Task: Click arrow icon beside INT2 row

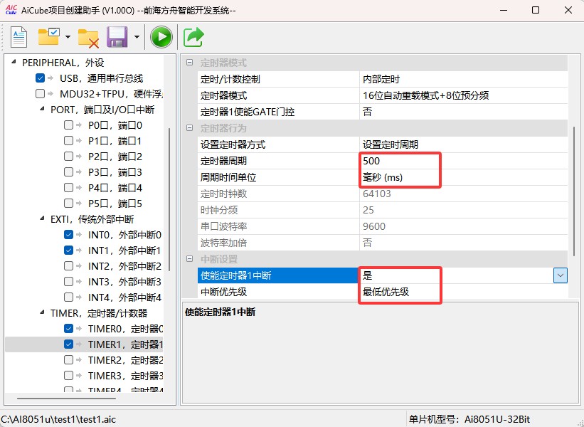Action: click(79, 266)
